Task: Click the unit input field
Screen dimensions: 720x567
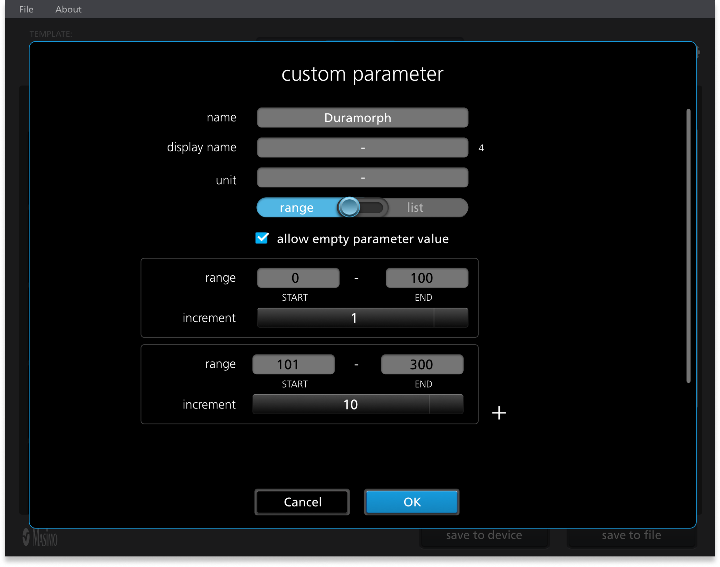Action: point(363,178)
